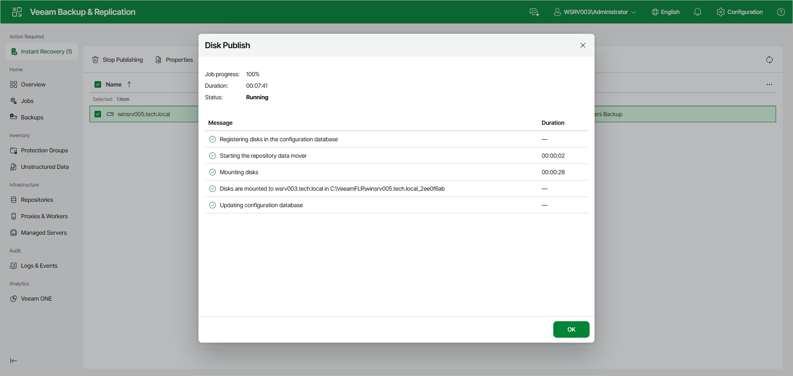Refresh the Instant Recovery list
This screenshot has width=793, height=376.
tap(769, 60)
